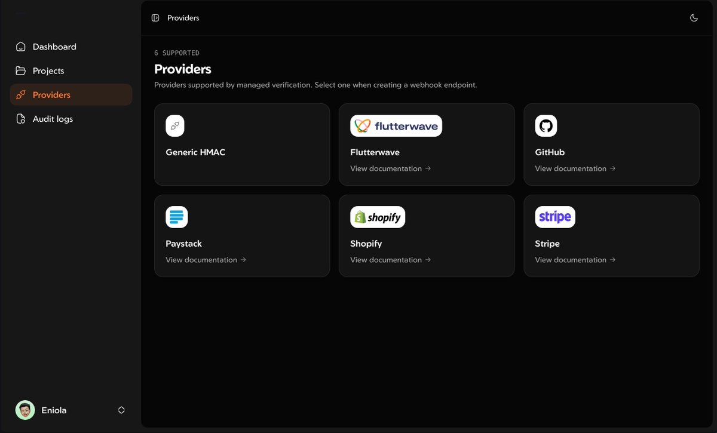The width and height of the screenshot is (717, 433).
Task: Click the Eniola user name
Action: 54,410
